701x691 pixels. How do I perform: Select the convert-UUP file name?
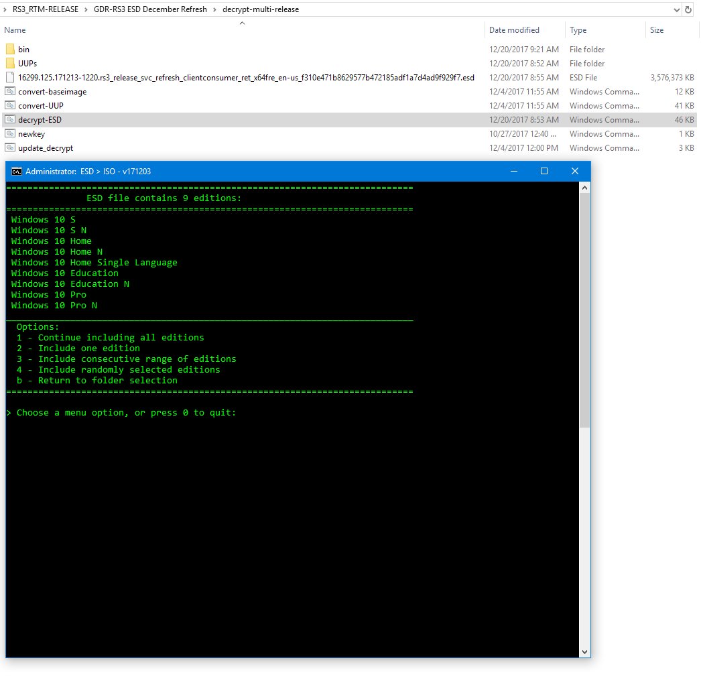(41, 105)
